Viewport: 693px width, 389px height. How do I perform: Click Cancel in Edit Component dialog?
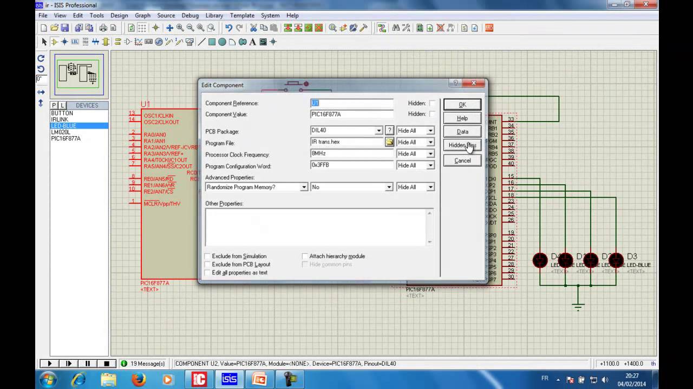(x=462, y=160)
